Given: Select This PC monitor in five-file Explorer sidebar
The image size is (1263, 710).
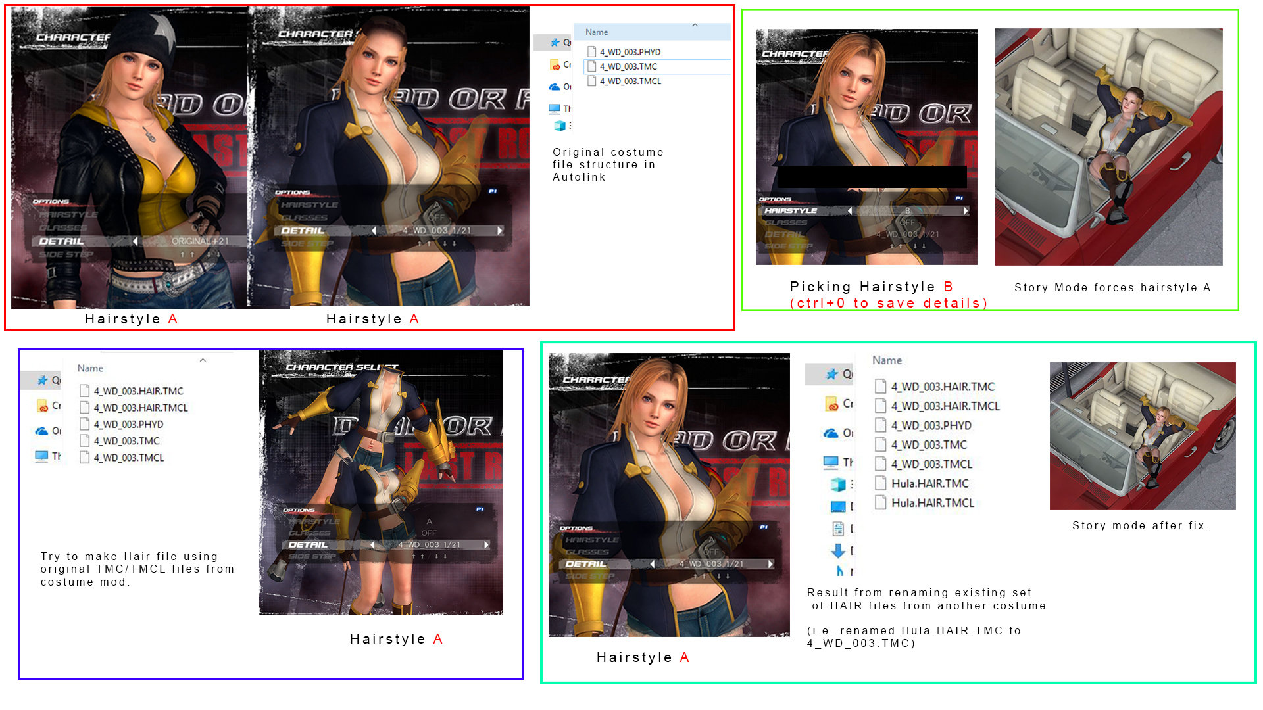Looking at the screenshot, I should pyautogui.click(x=42, y=456).
